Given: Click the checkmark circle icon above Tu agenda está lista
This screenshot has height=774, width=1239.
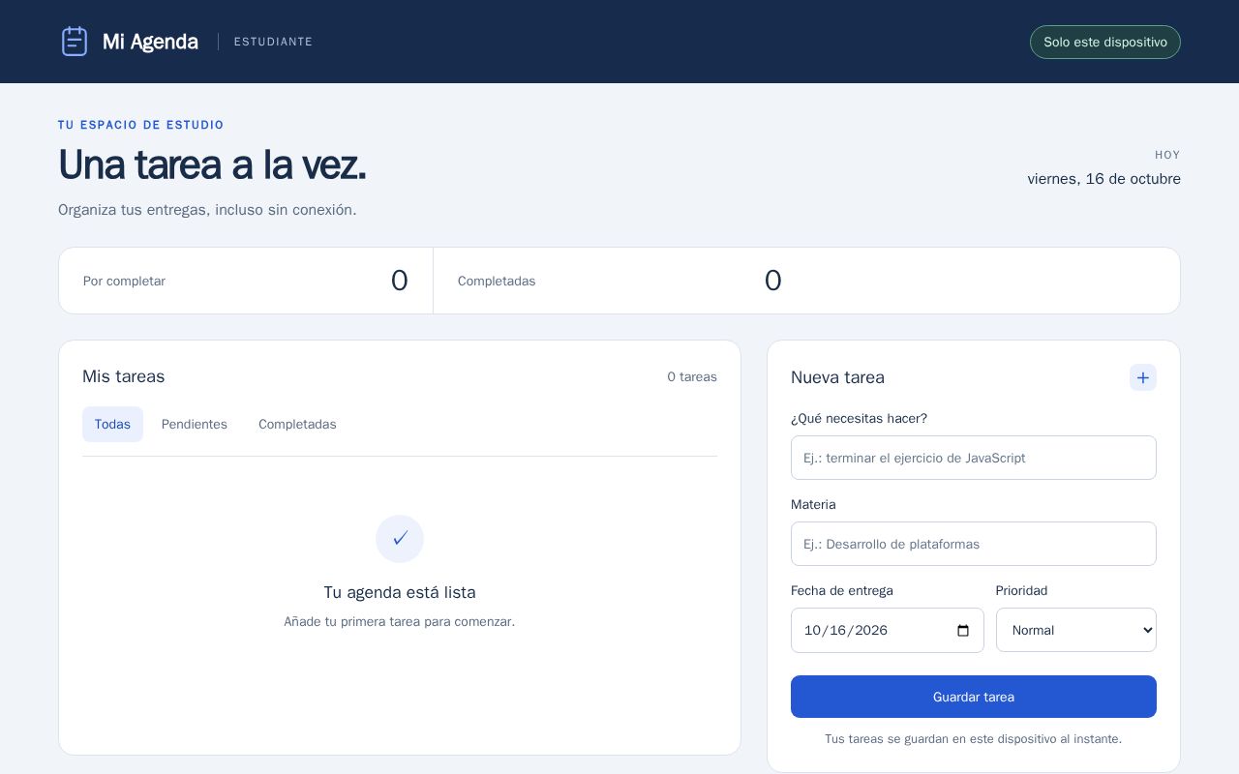Looking at the screenshot, I should [400, 539].
